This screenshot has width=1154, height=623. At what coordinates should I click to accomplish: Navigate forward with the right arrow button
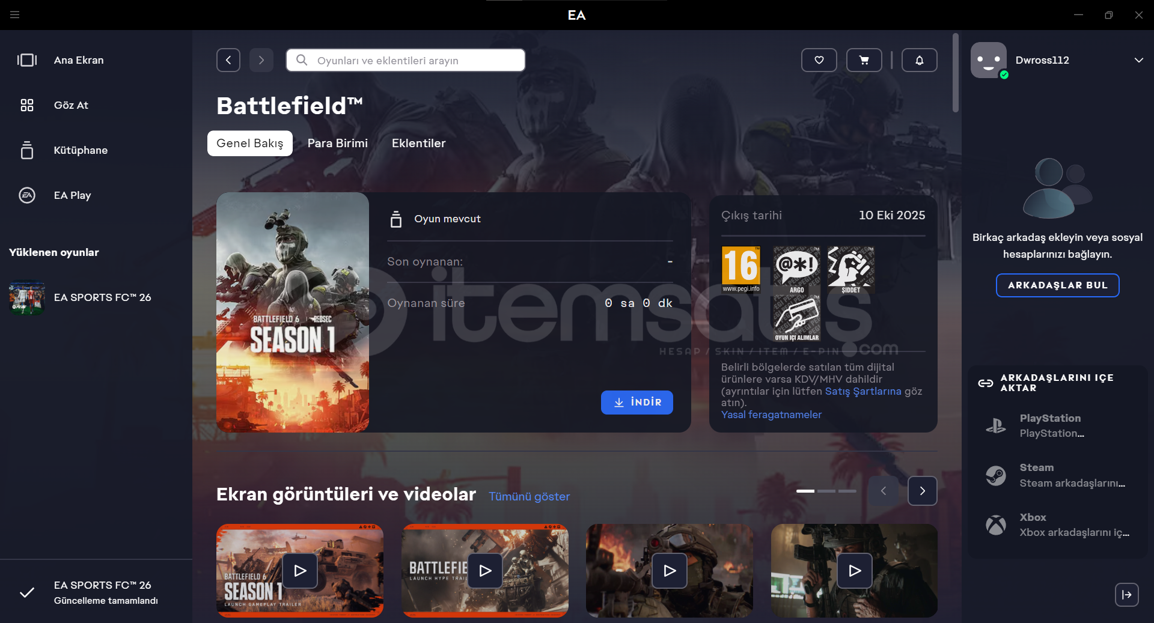coord(261,60)
